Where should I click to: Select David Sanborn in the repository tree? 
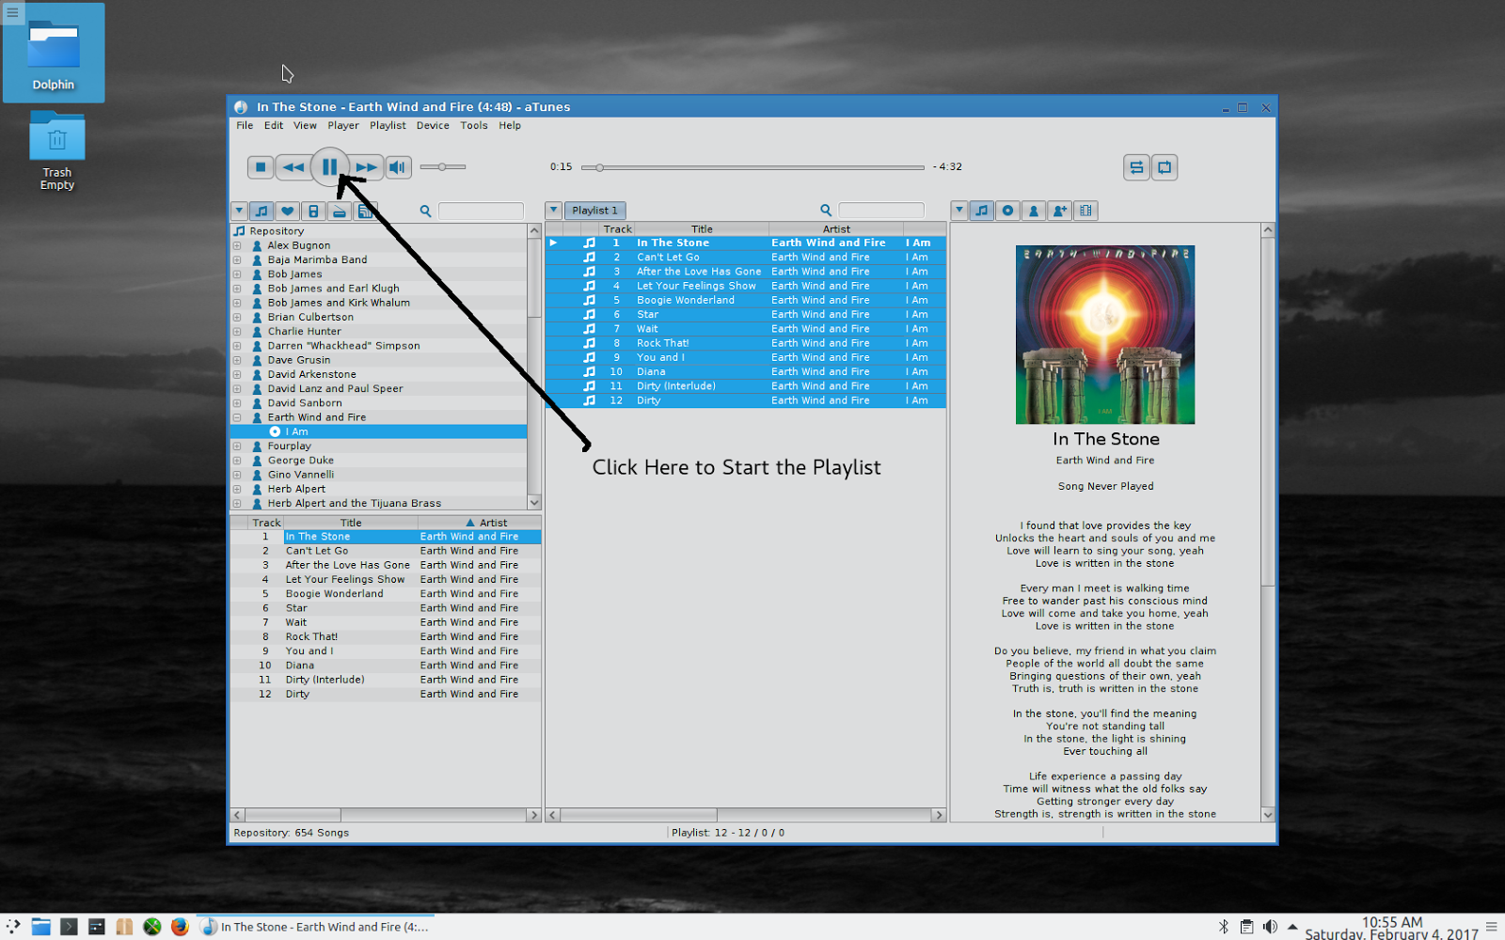[x=305, y=403]
